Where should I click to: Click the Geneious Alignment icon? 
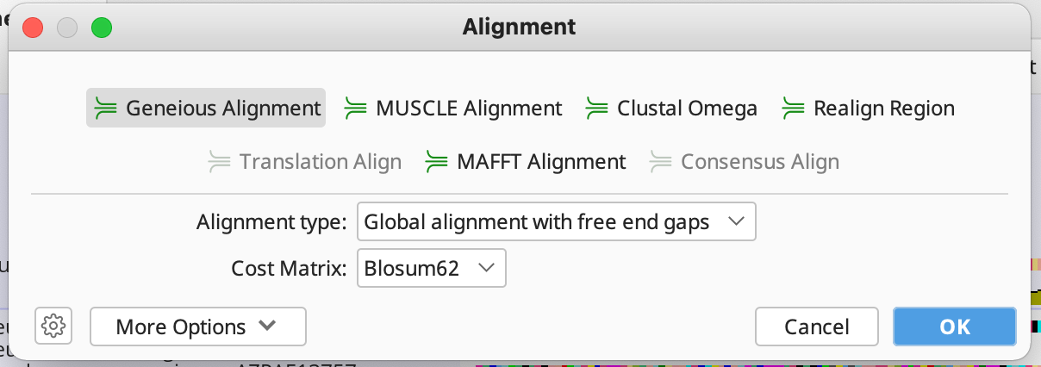pos(105,109)
